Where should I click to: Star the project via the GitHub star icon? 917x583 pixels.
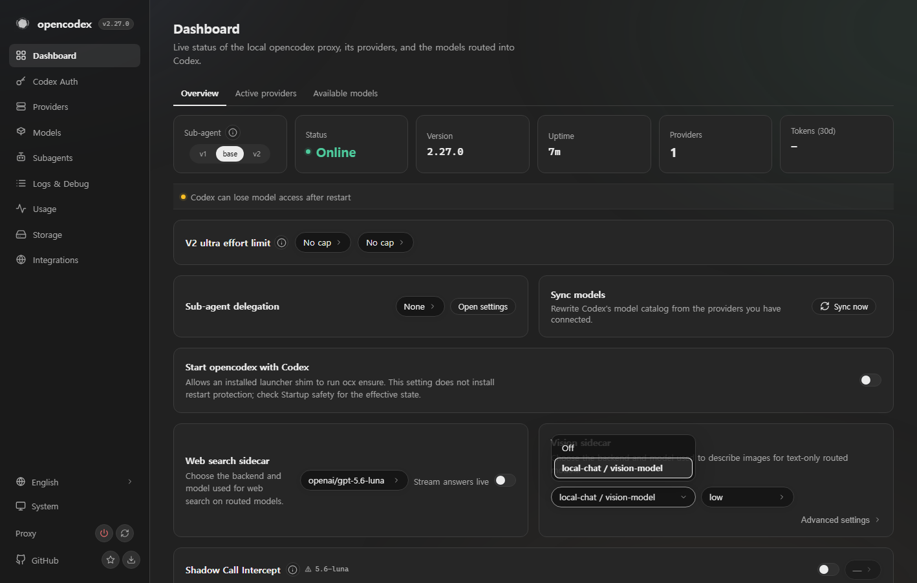111,560
